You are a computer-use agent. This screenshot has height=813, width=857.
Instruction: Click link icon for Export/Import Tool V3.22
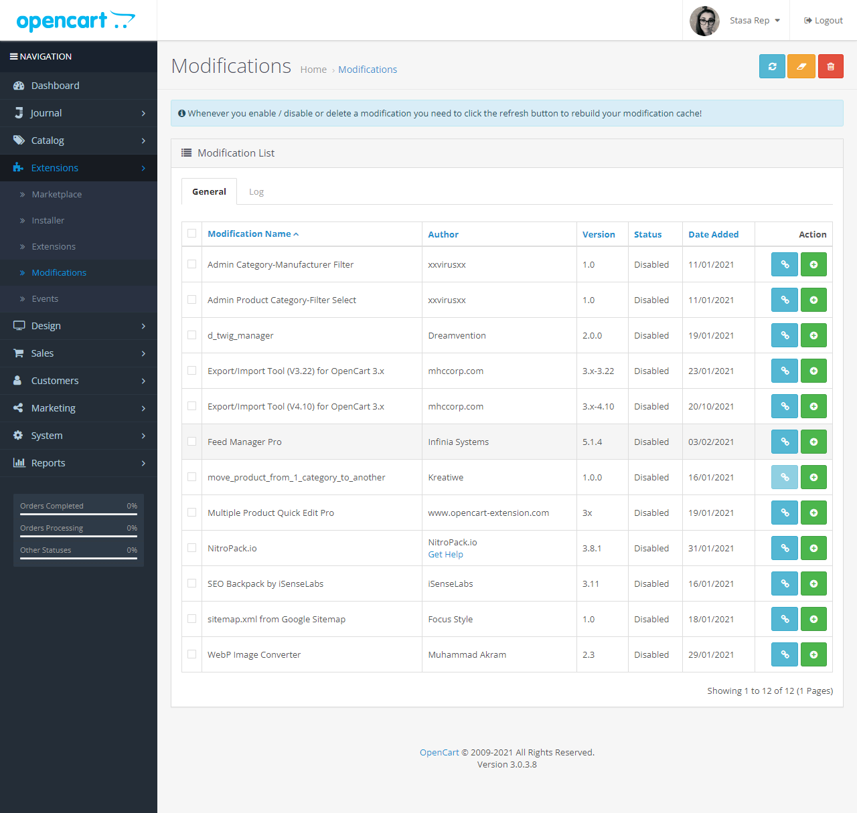click(x=785, y=371)
